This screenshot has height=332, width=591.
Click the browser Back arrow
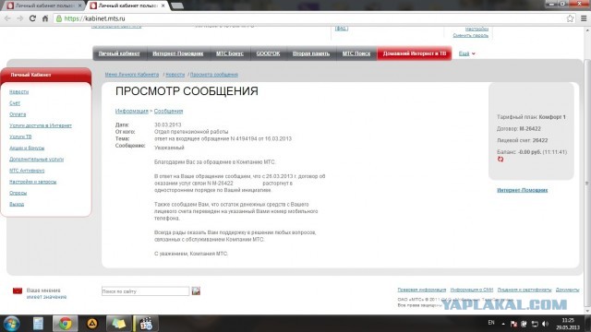[7, 18]
